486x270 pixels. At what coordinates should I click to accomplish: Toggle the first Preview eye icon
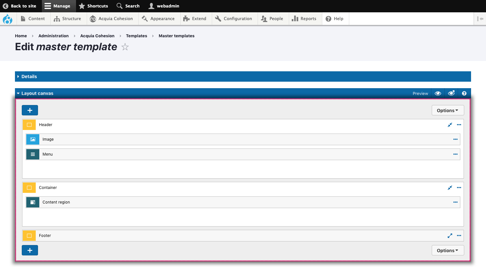coord(438,93)
